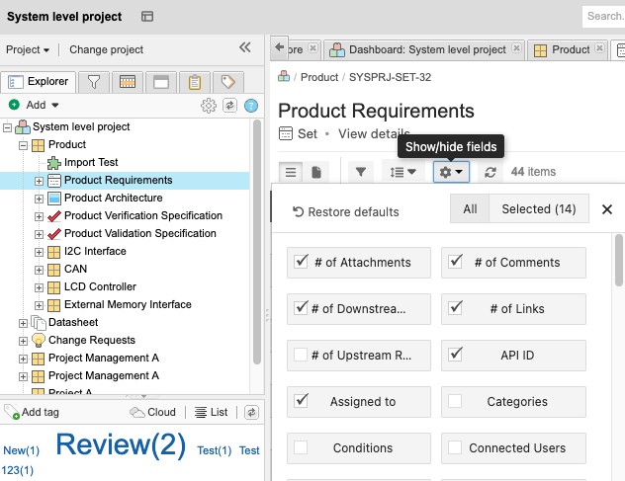
Task: Open the Tags tab icon
Action: point(228,82)
